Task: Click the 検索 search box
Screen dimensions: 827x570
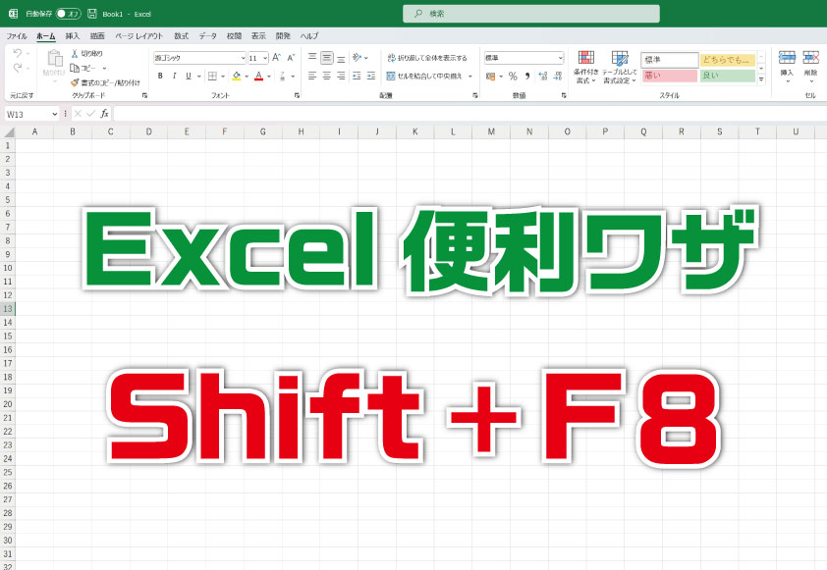Action: [x=531, y=14]
